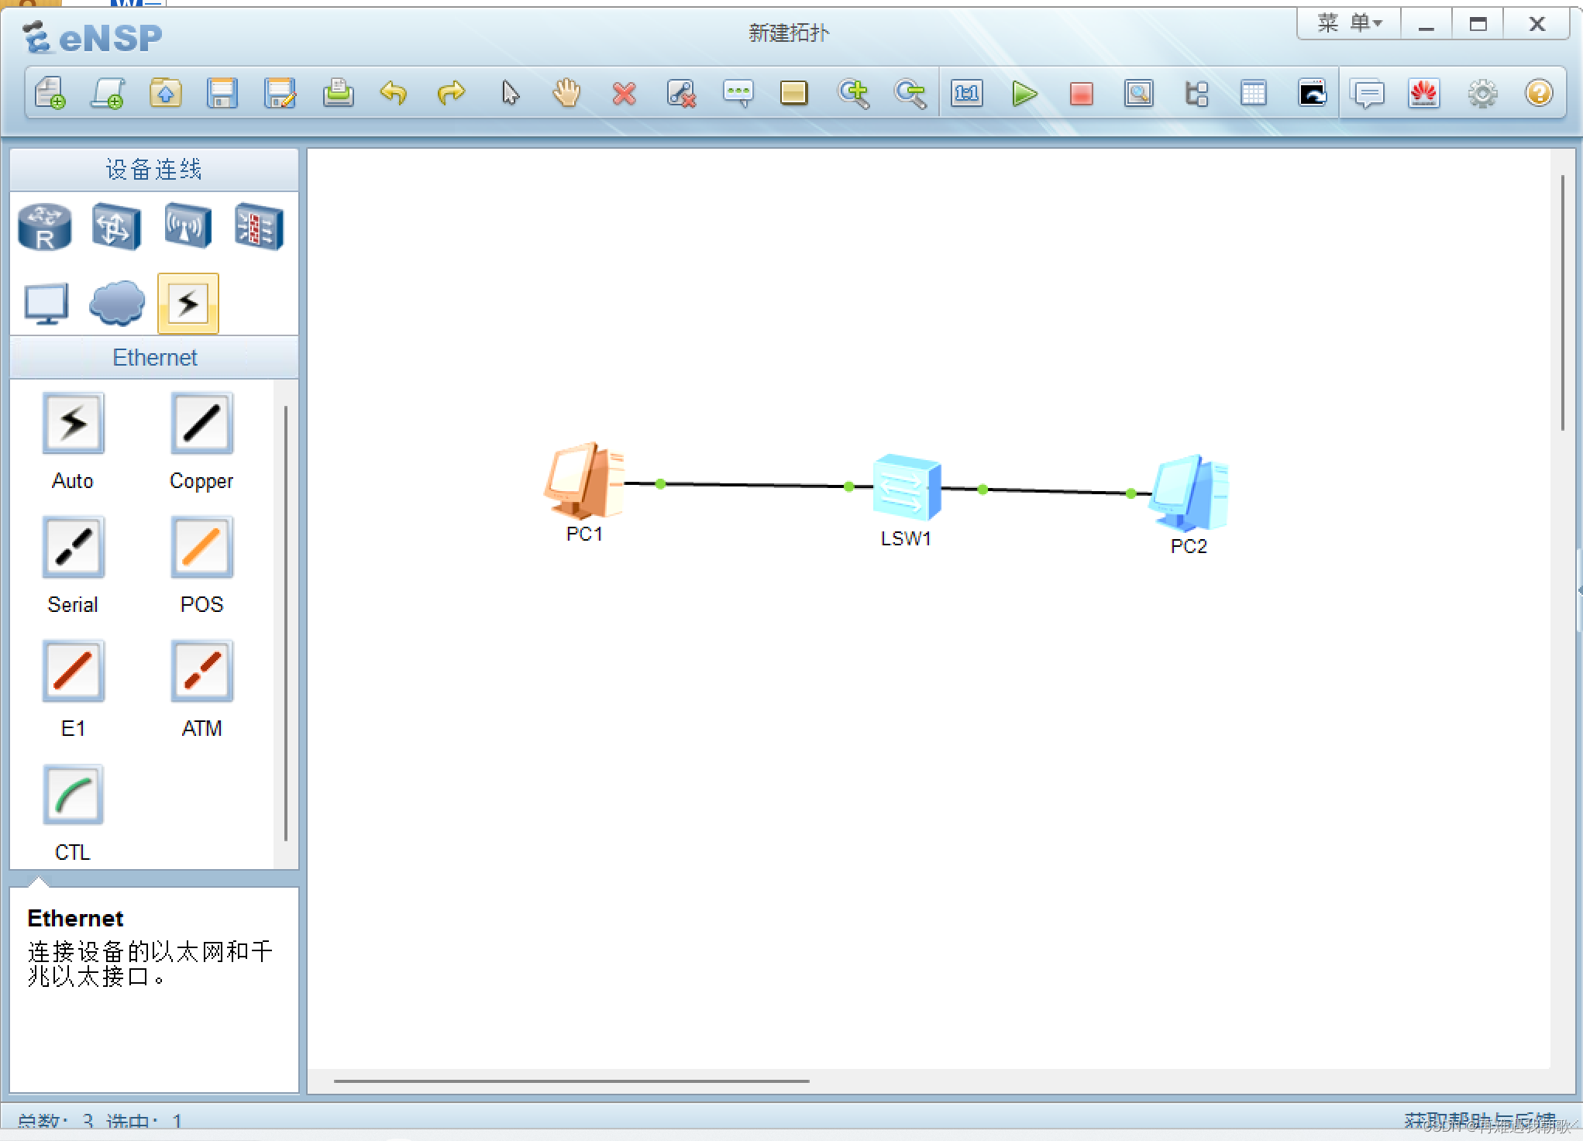Select the Router device category icon
The height and width of the screenshot is (1141, 1583).
(x=45, y=227)
